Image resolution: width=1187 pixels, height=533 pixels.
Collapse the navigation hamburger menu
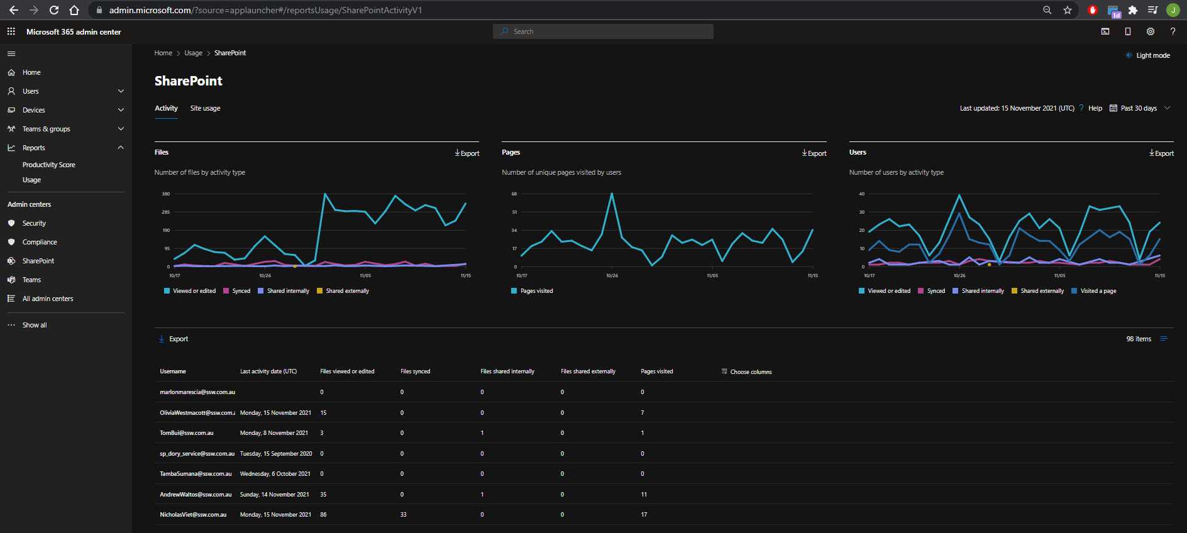(x=11, y=54)
